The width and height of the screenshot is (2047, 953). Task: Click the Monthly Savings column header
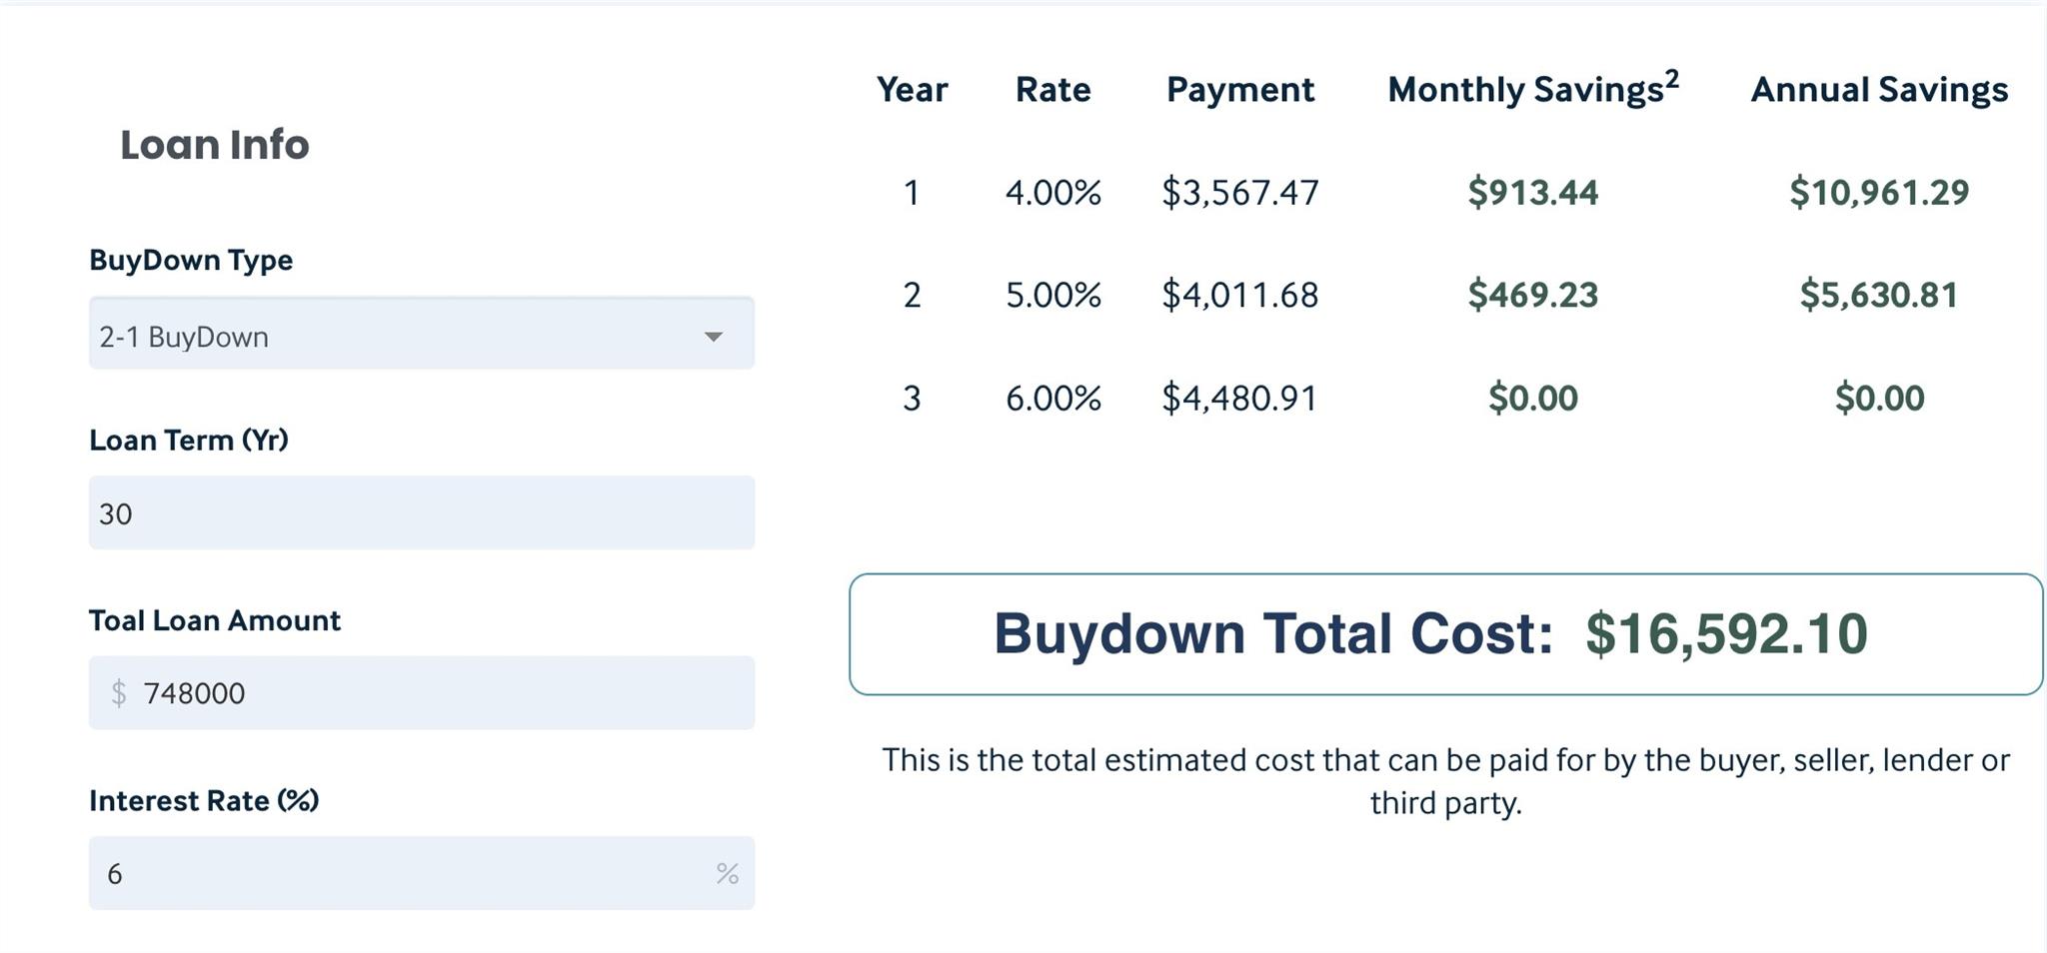click(1524, 90)
